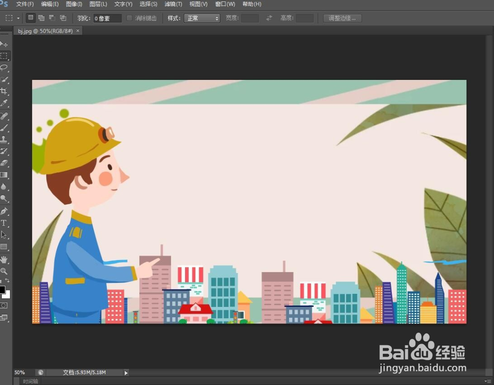Click the black foreground color swatch
Image resolution: width=494 pixels, height=385 pixels.
click(x=2, y=290)
